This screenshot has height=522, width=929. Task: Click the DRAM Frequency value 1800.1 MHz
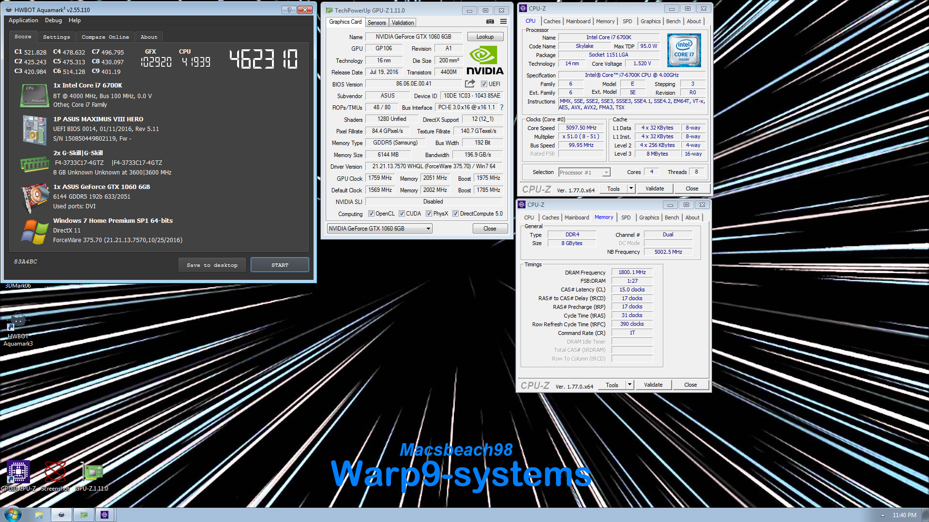click(x=632, y=272)
